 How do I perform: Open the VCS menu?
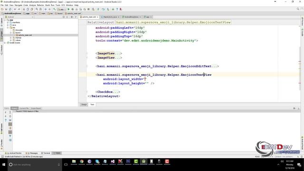[63, 5]
